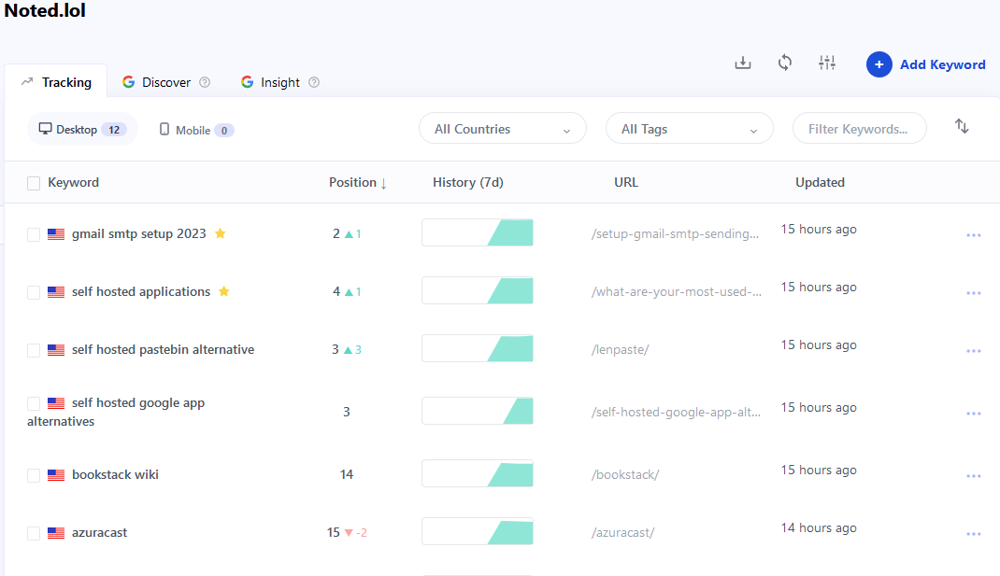Toggle the select-all Keyword checkbox
Image resolution: width=1000 pixels, height=576 pixels.
(34, 184)
